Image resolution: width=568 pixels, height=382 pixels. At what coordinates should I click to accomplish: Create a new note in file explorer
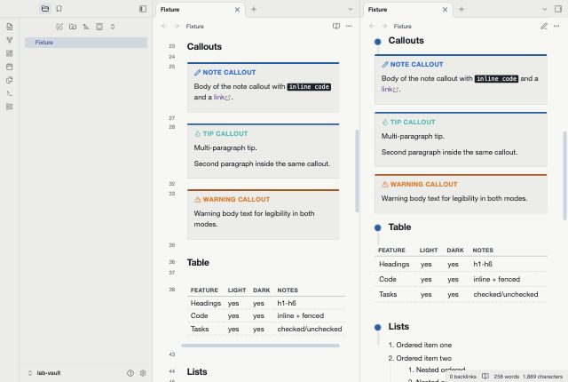59,27
